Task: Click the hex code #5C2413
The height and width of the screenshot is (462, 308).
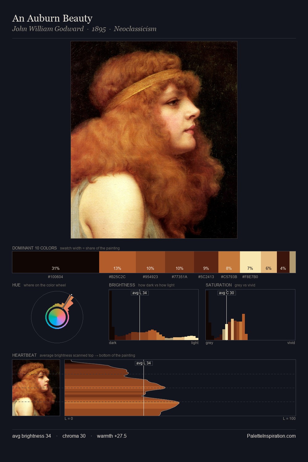Action: (206, 277)
